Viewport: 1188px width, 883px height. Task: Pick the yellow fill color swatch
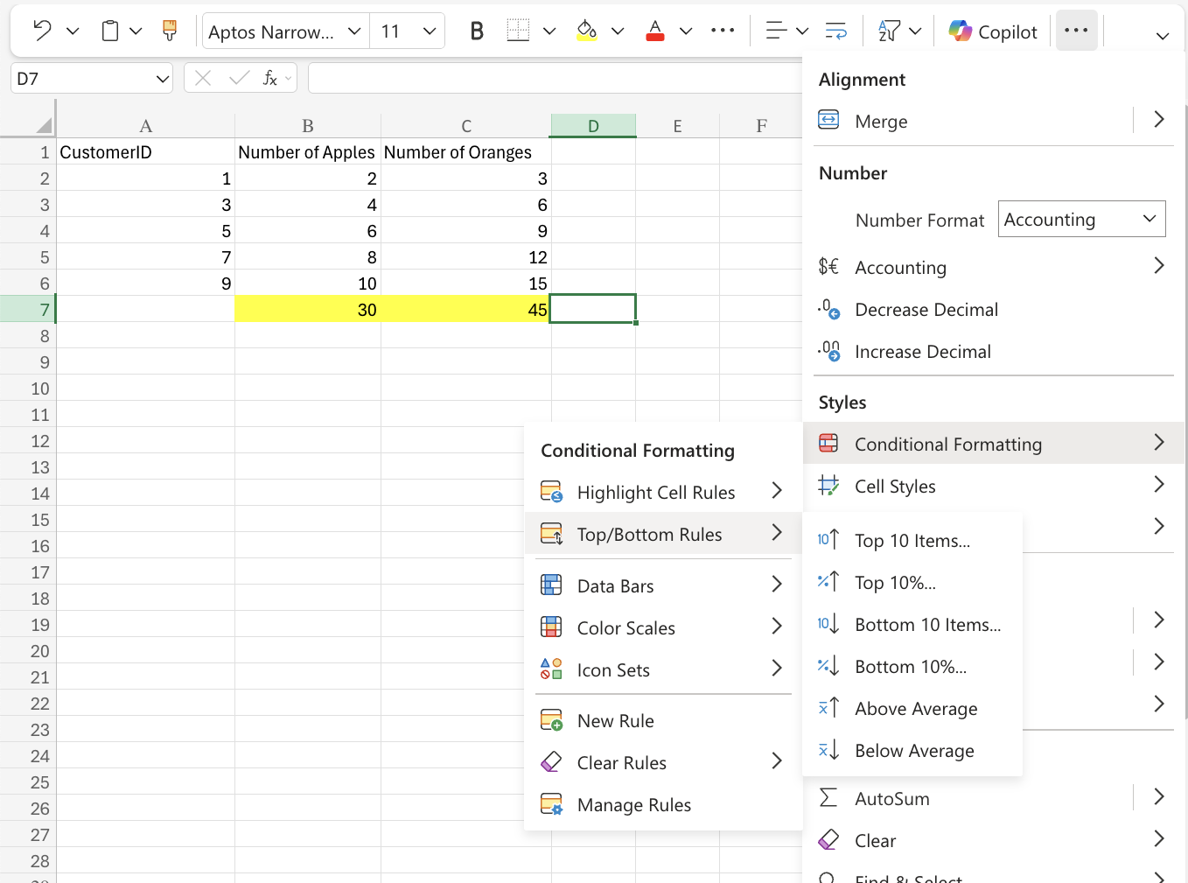[588, 30]
